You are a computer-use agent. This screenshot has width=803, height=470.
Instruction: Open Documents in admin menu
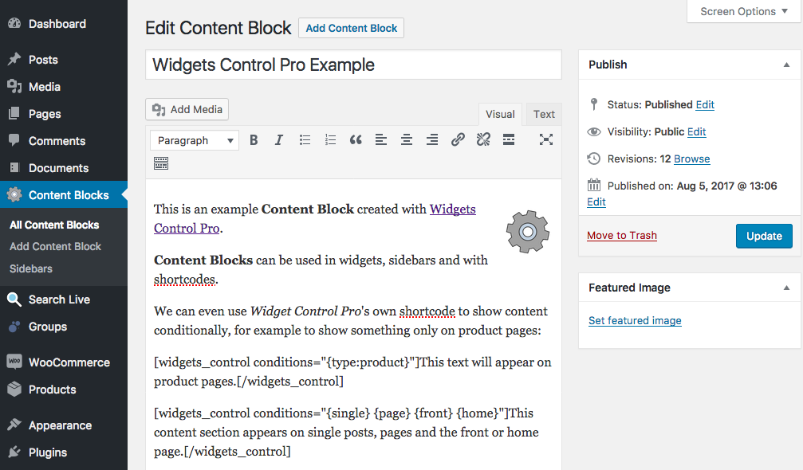coord(64,168)
